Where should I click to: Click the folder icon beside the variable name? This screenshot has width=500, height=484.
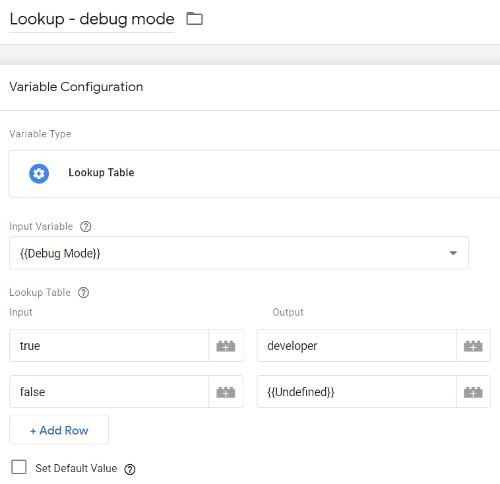[x=194, y=18]
